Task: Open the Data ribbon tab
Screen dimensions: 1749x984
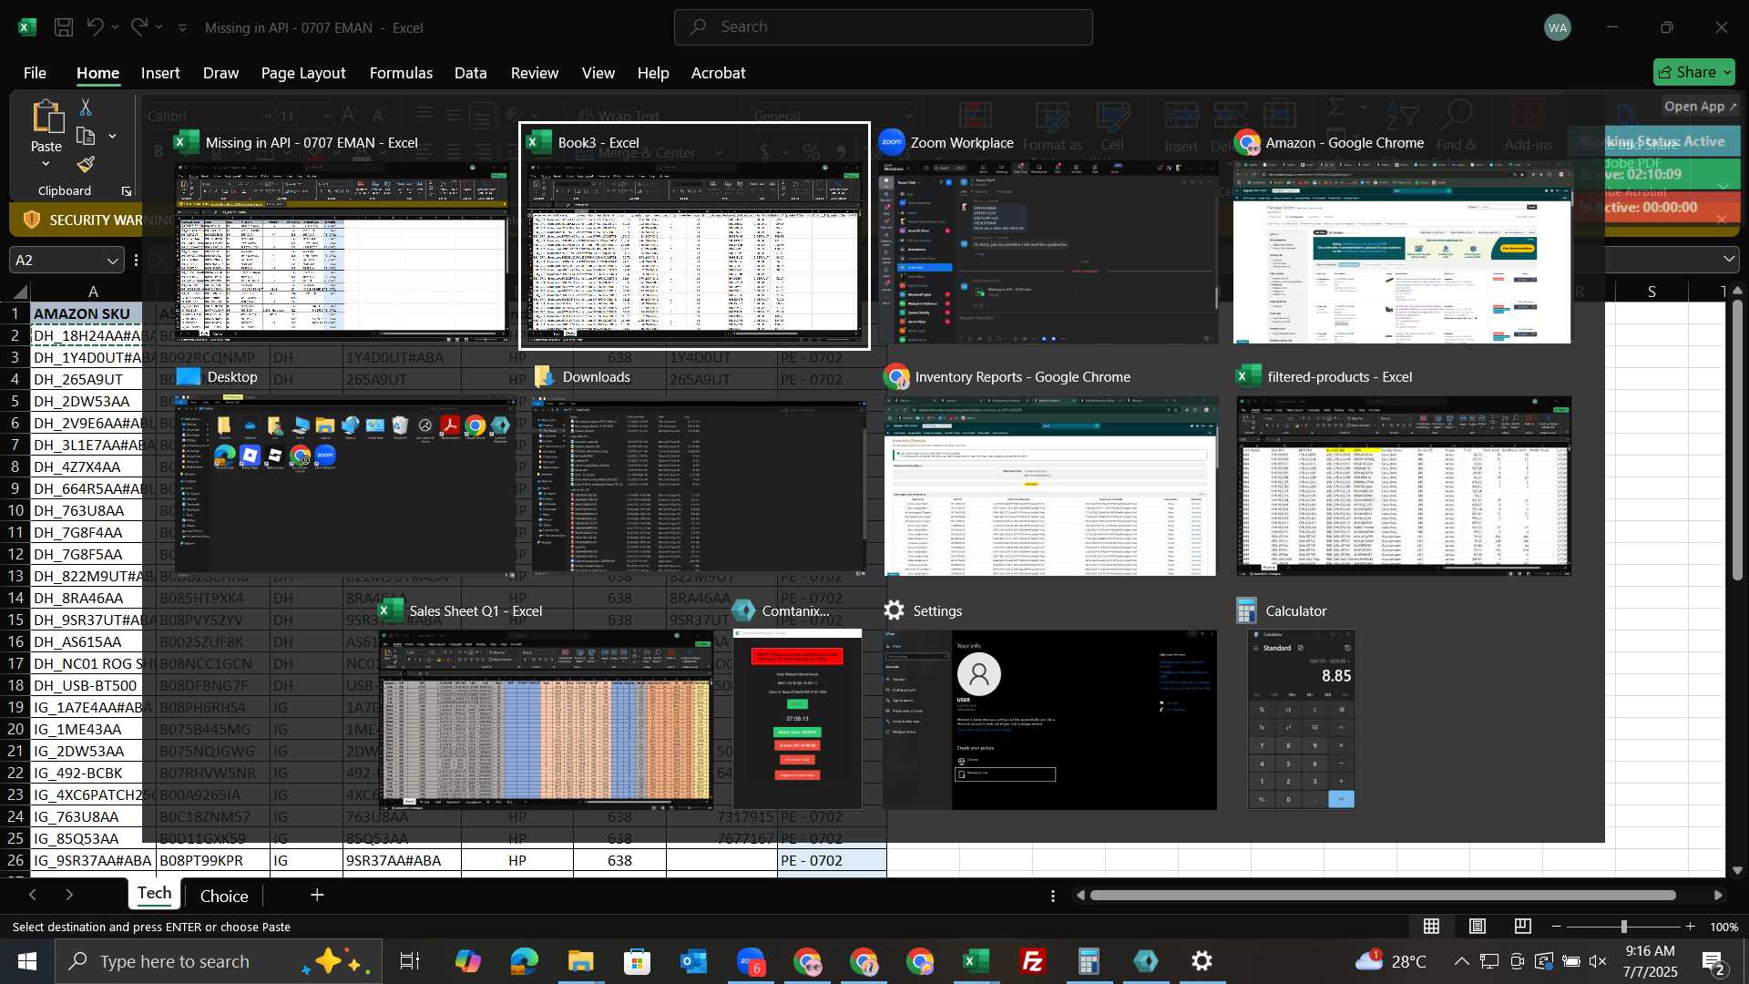Action: [470, 73]
